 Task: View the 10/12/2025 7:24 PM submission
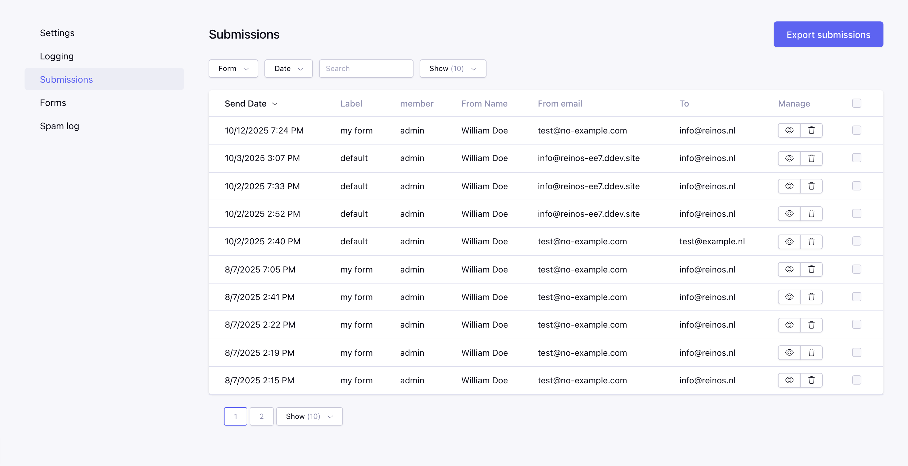789,130
